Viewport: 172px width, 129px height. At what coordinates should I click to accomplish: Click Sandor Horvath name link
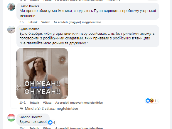click(31, 117)
